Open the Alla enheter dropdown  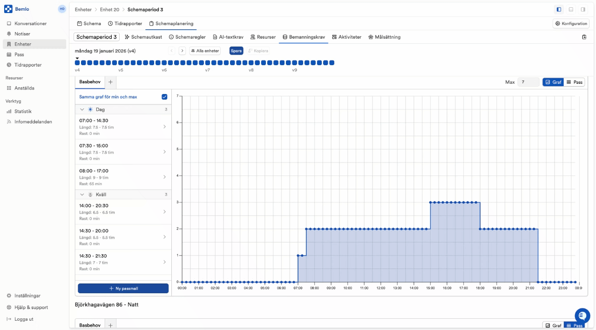point(205,51)
